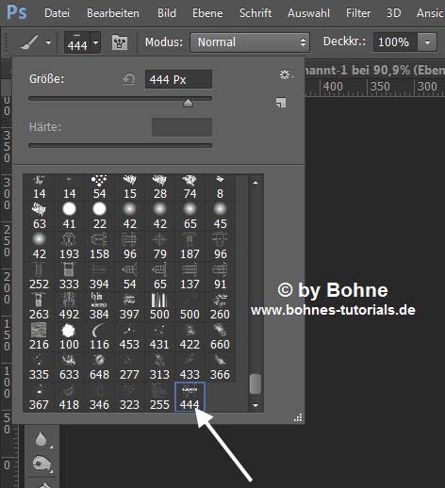The image size is (445, 488).
Task: Expand the Deckkr. opacity dropdown arrow
Action: pos(427,42)
